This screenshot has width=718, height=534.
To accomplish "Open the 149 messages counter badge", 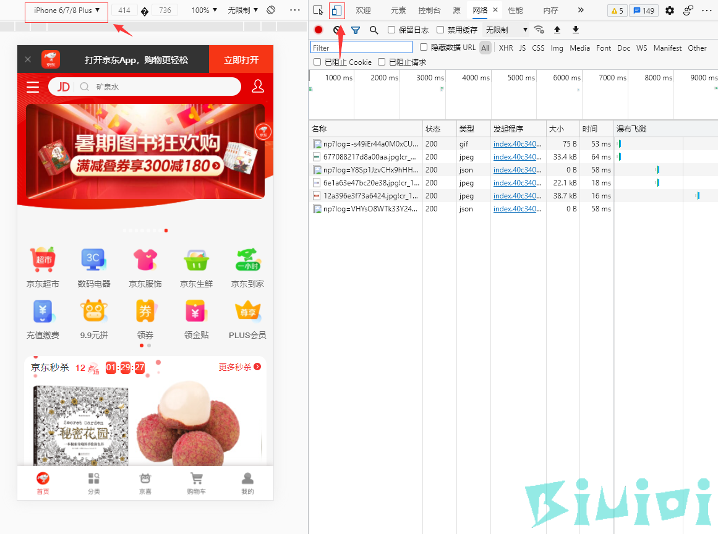I will click(x=643, y=11).
